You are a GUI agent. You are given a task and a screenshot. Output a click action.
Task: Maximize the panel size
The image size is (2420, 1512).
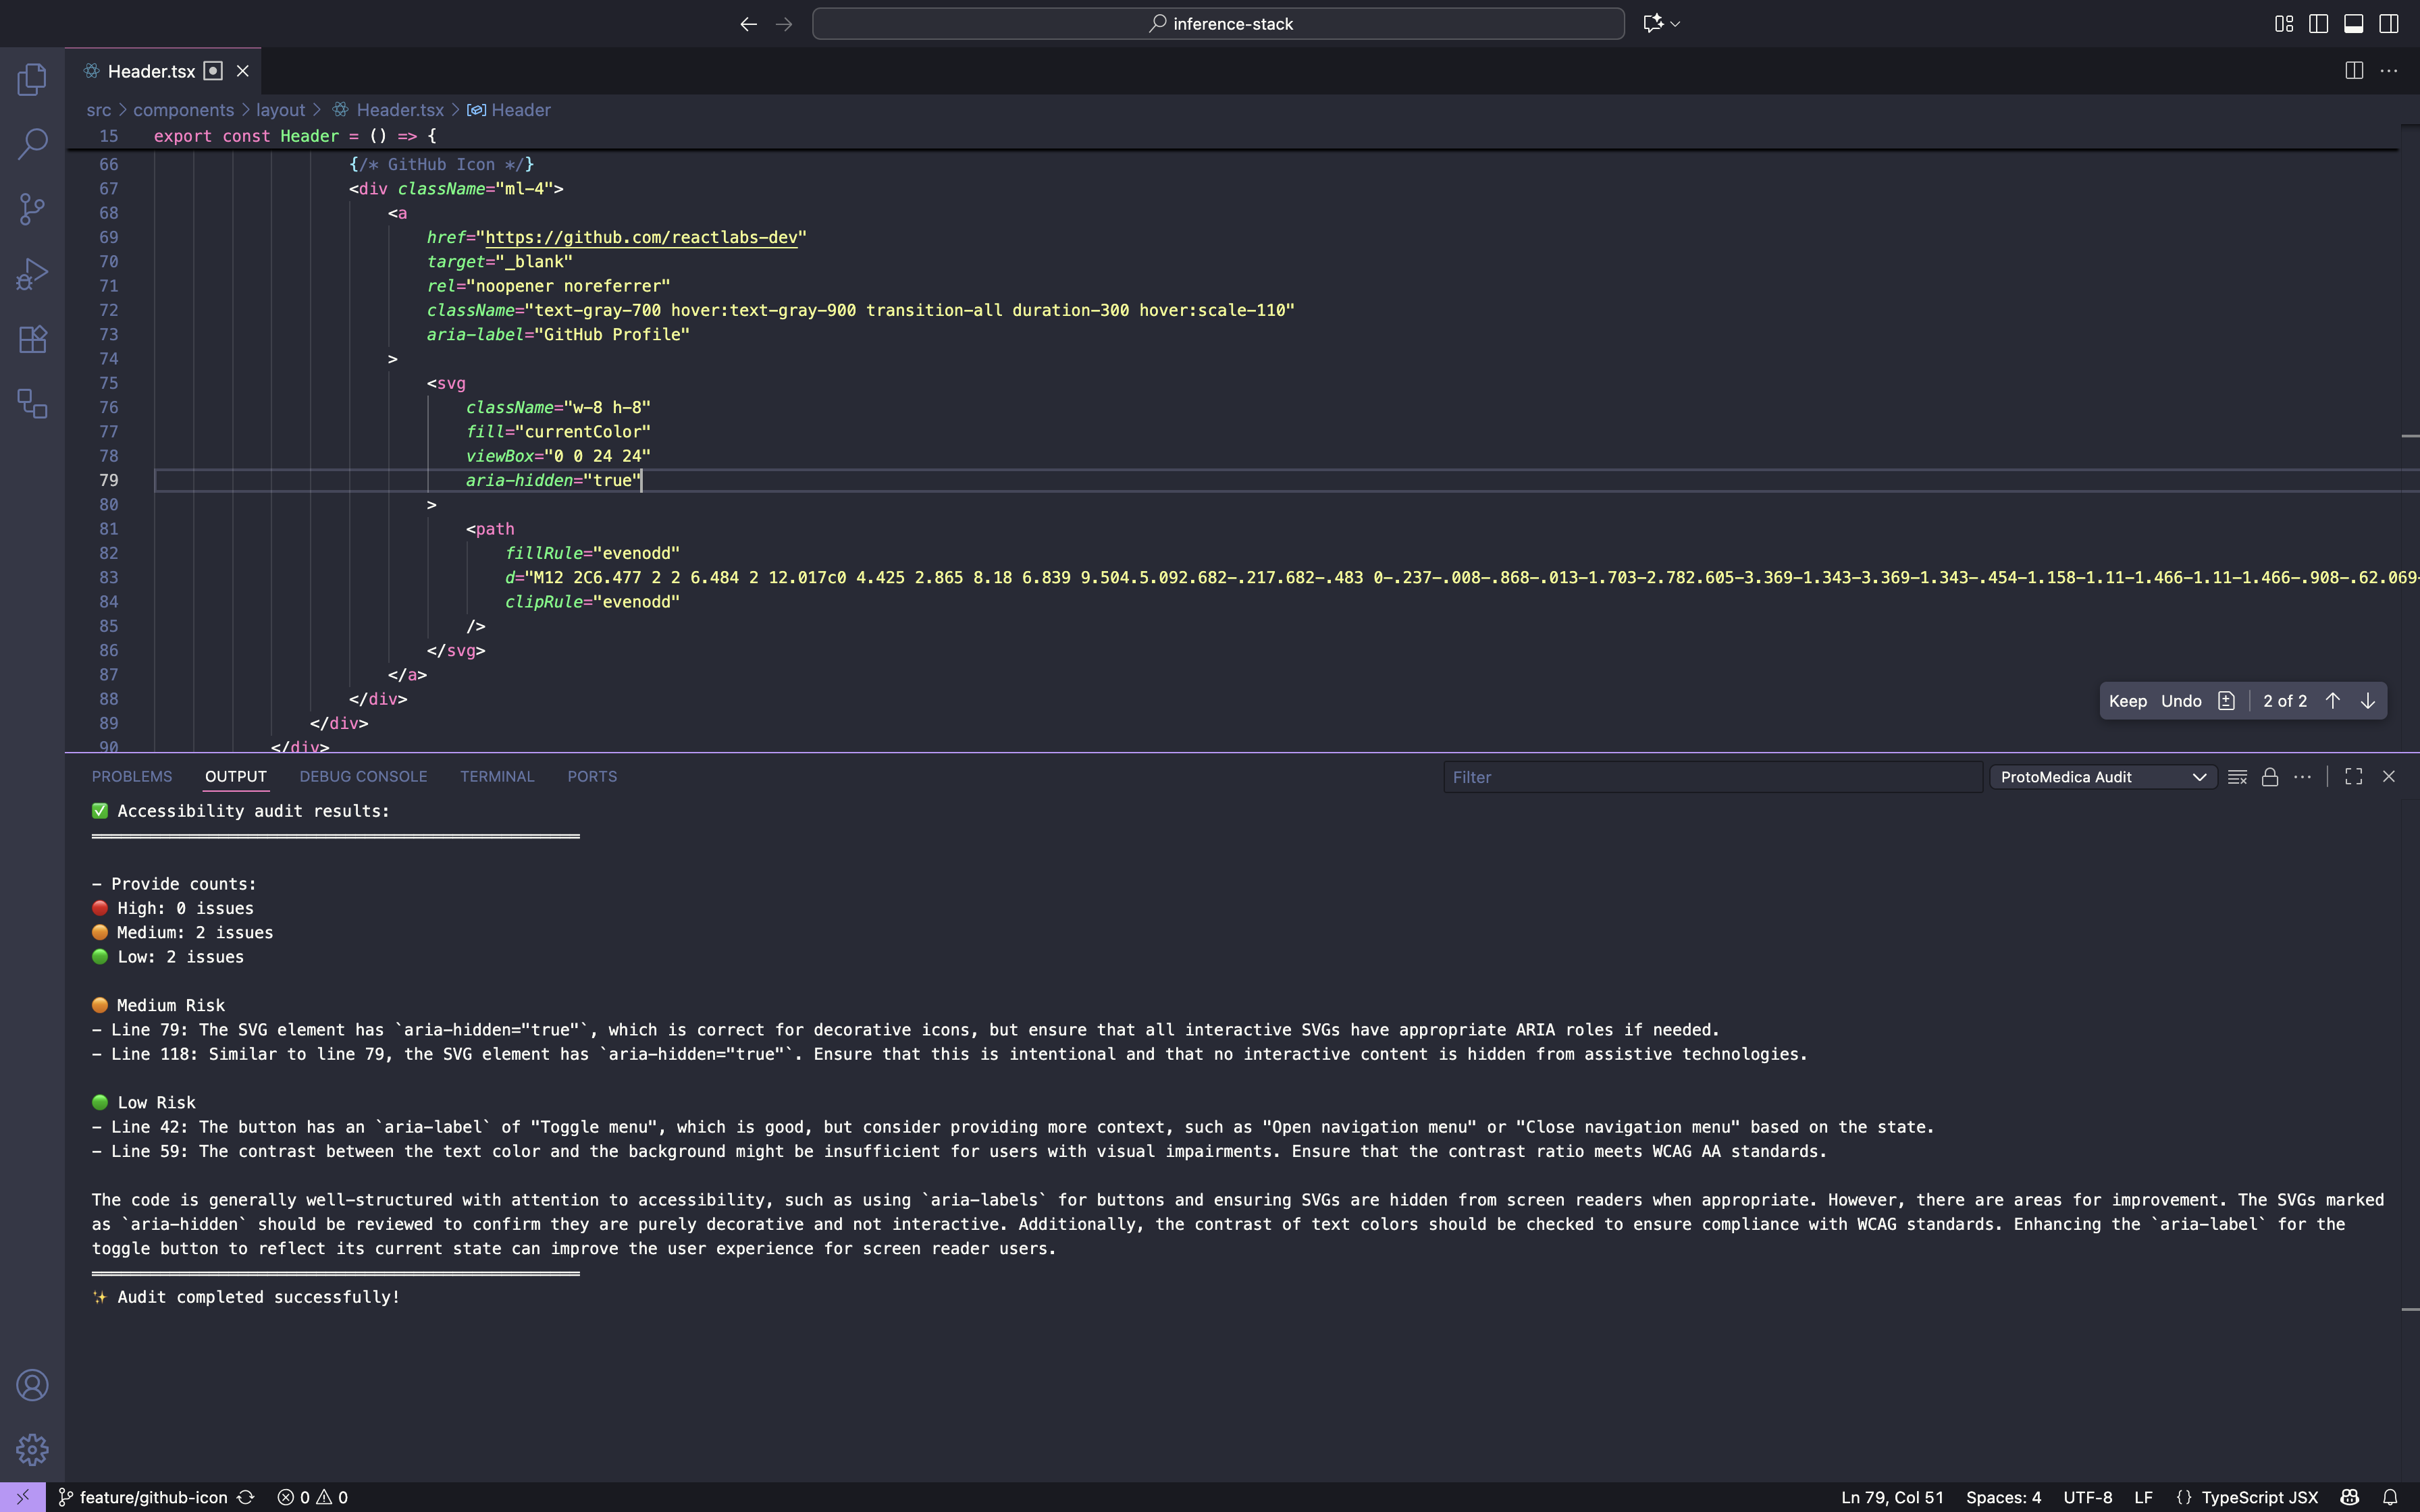coord(2354,777)
